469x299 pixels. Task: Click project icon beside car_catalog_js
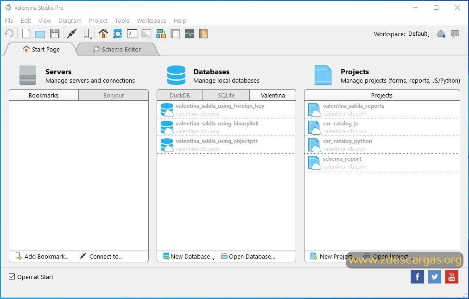point(314,127)
